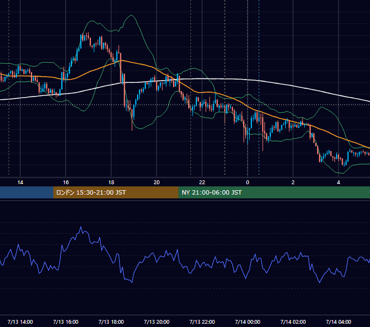The height and width of the screenshot is (327, 370).
Task: Click the 7/13 22:00 date label
Action: point(202,322)
